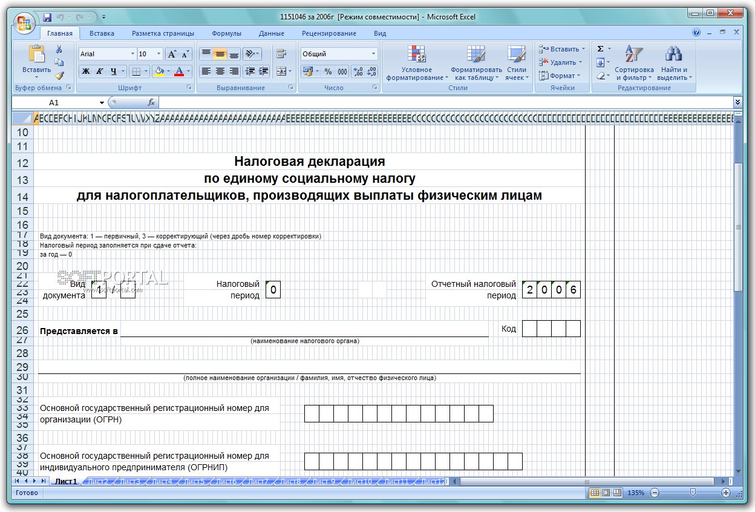755x512 pixels.
Task: Open Стили ячеек gallery
Action: 516,63
